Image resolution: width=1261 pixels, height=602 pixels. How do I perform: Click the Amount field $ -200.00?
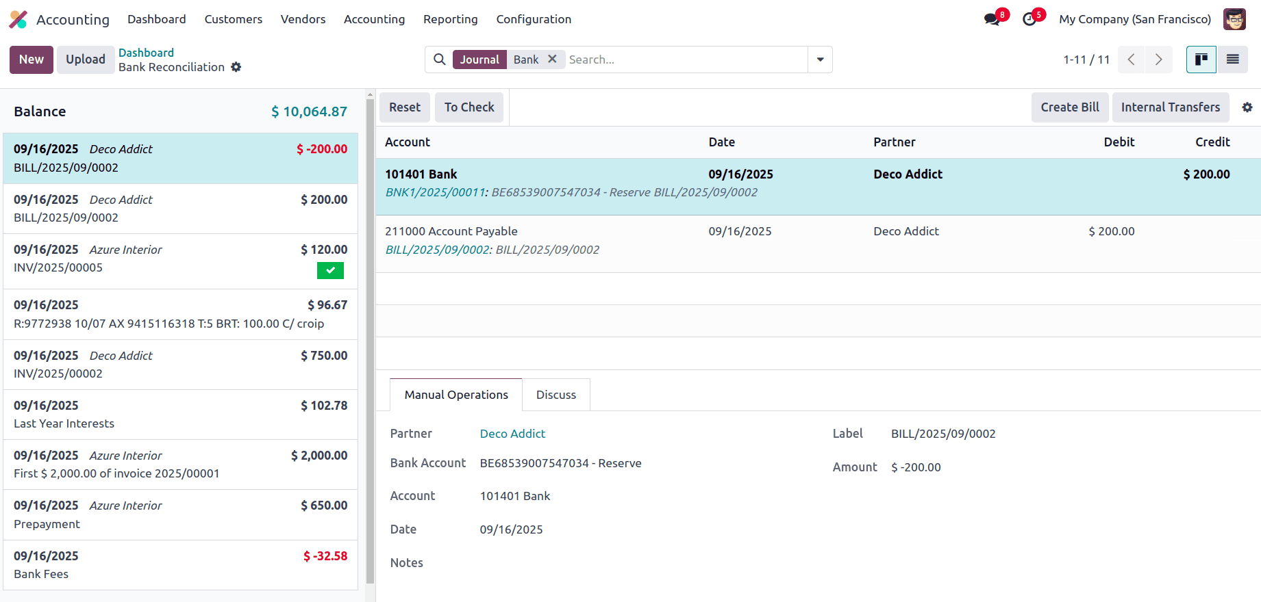[916, 467]
